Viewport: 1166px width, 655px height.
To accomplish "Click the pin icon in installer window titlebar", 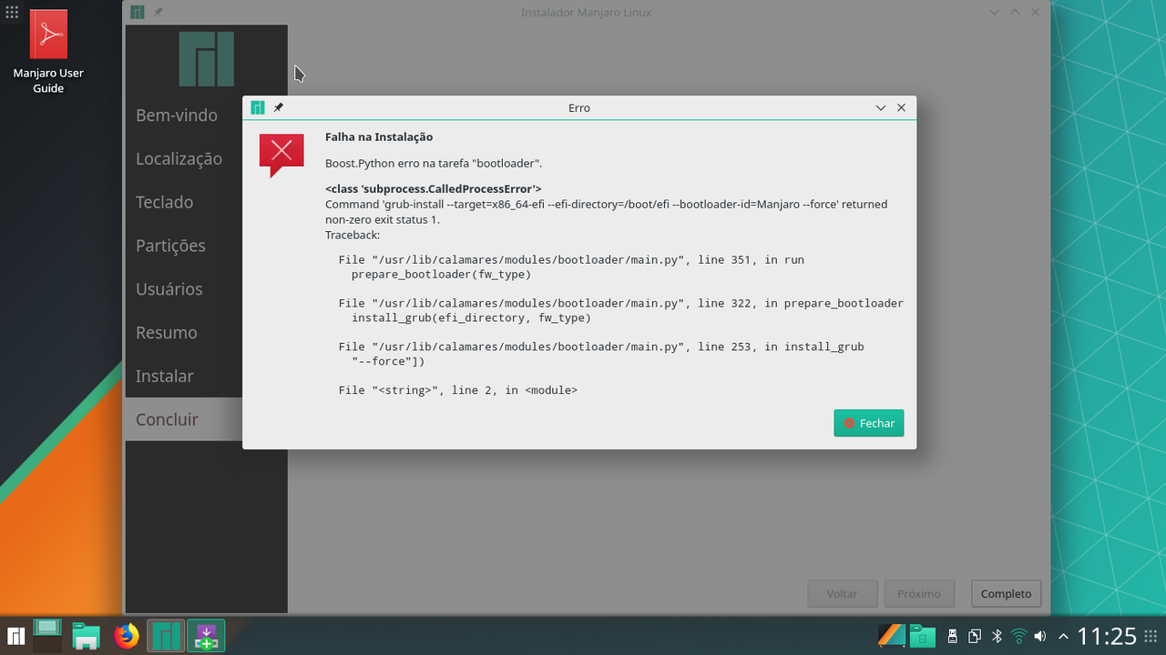I will pos(158,13).
